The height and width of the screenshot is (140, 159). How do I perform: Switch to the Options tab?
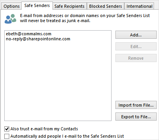pos(12,6)
